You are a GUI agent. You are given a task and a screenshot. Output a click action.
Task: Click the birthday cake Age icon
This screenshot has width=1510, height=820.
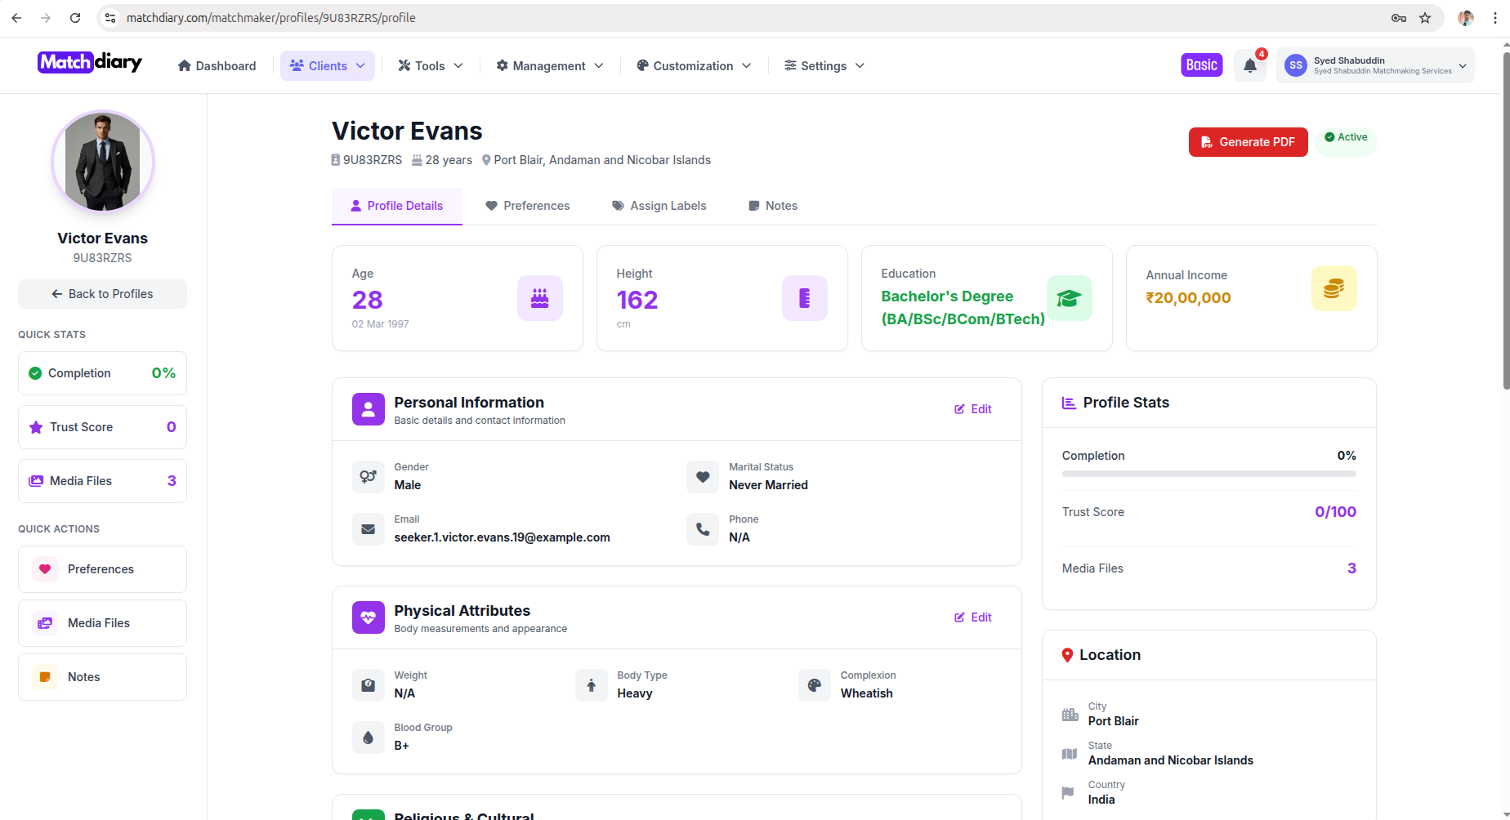(539, 298)
